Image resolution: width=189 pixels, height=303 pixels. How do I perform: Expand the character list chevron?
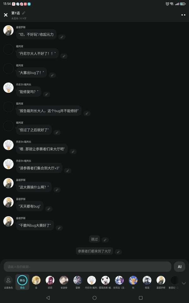[184, 283]
